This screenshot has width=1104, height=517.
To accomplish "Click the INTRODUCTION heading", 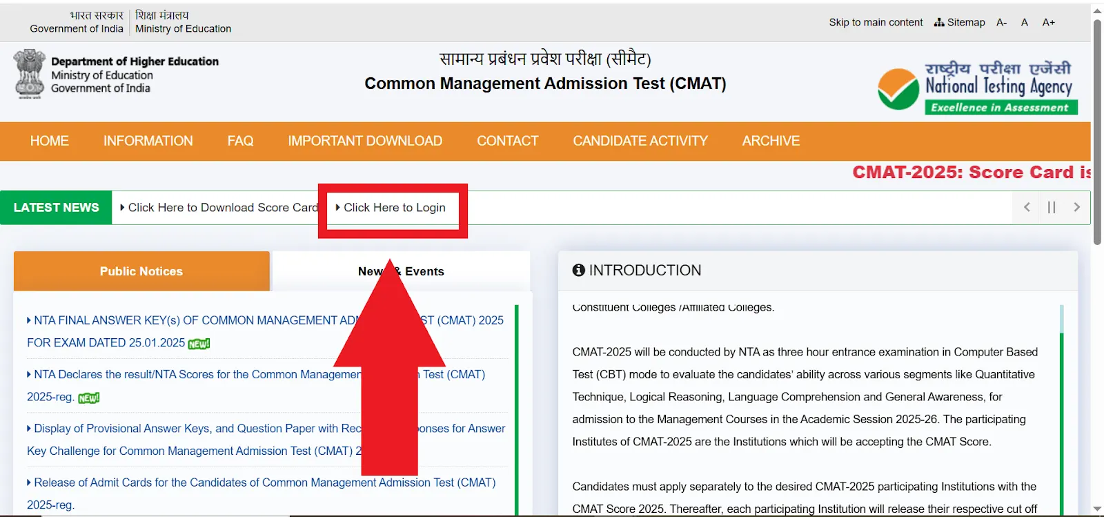I will click(x=644, y=271).
